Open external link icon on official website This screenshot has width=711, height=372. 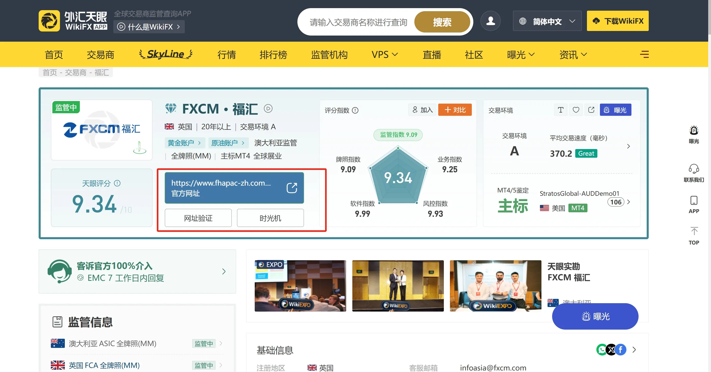click(x=292, y=188)
